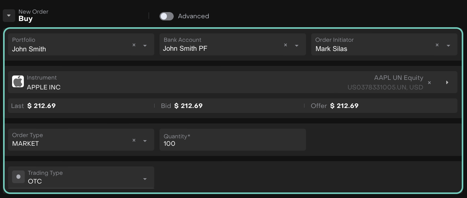Viewport: 467px width, 198px height.
Task: Select the Bid price value
Action: [x=188, y=106]
